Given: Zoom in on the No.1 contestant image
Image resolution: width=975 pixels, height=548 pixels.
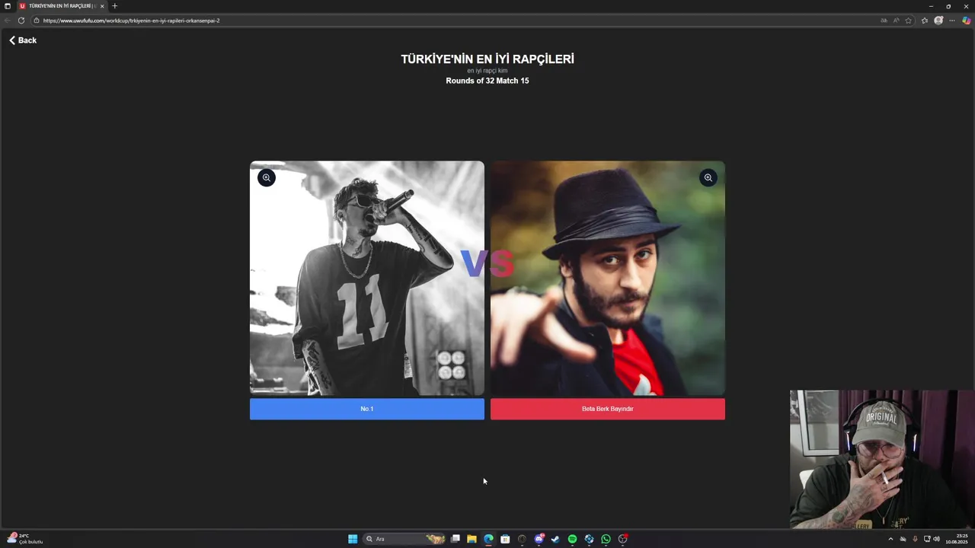Looking at the screenshot, I should coord(266,177).
